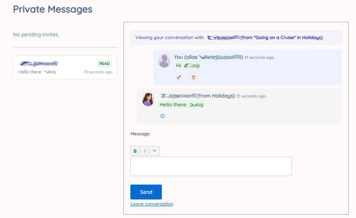The image size is (356, 218).
Task: Delete your message with the red trash icon
Action: click(x=193, y=77)
